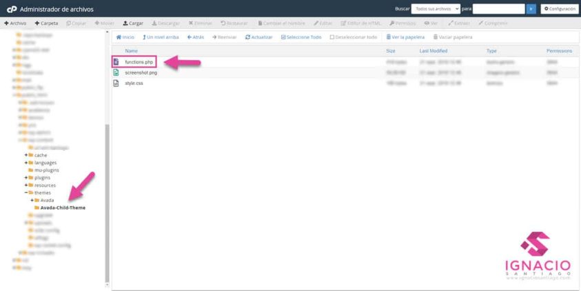Open the Todos sus archivos dropdown
Image resolution: width=581 pixels, height=291 pixels.
436,9
